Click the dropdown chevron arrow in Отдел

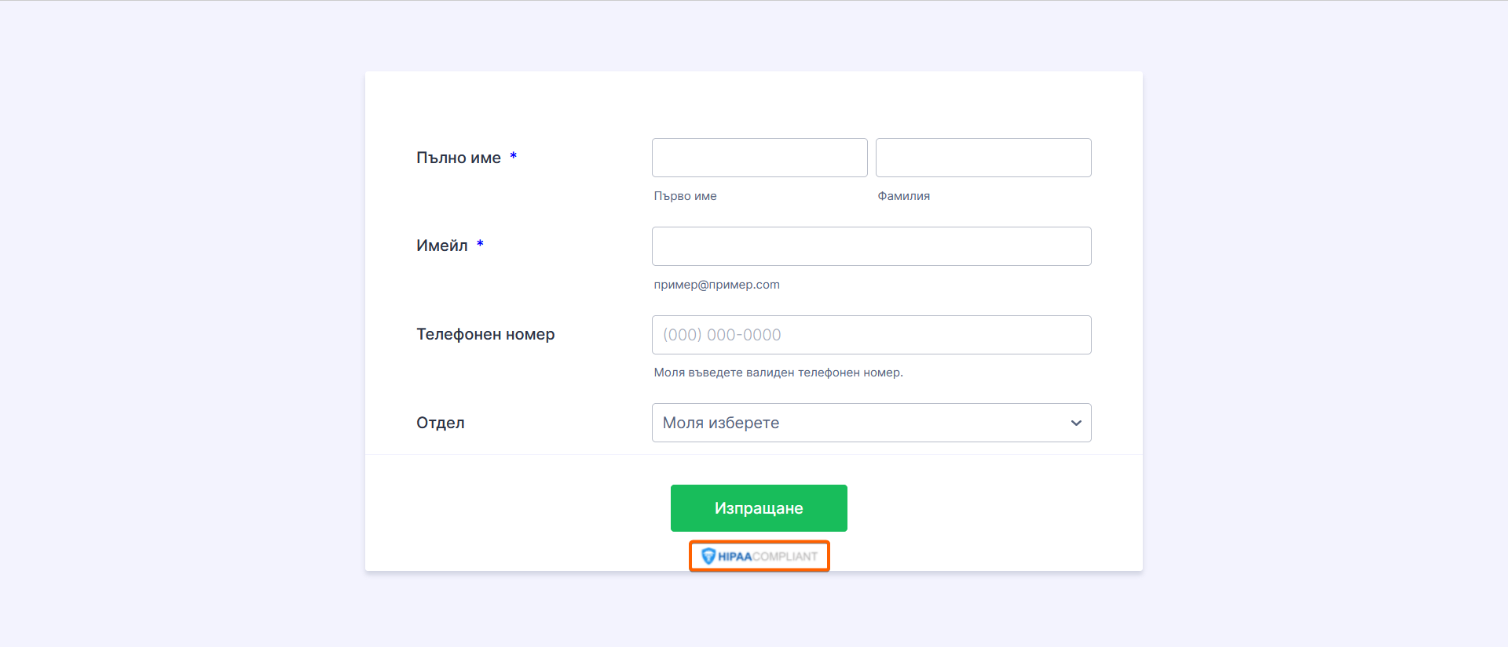coord(1075,423)
